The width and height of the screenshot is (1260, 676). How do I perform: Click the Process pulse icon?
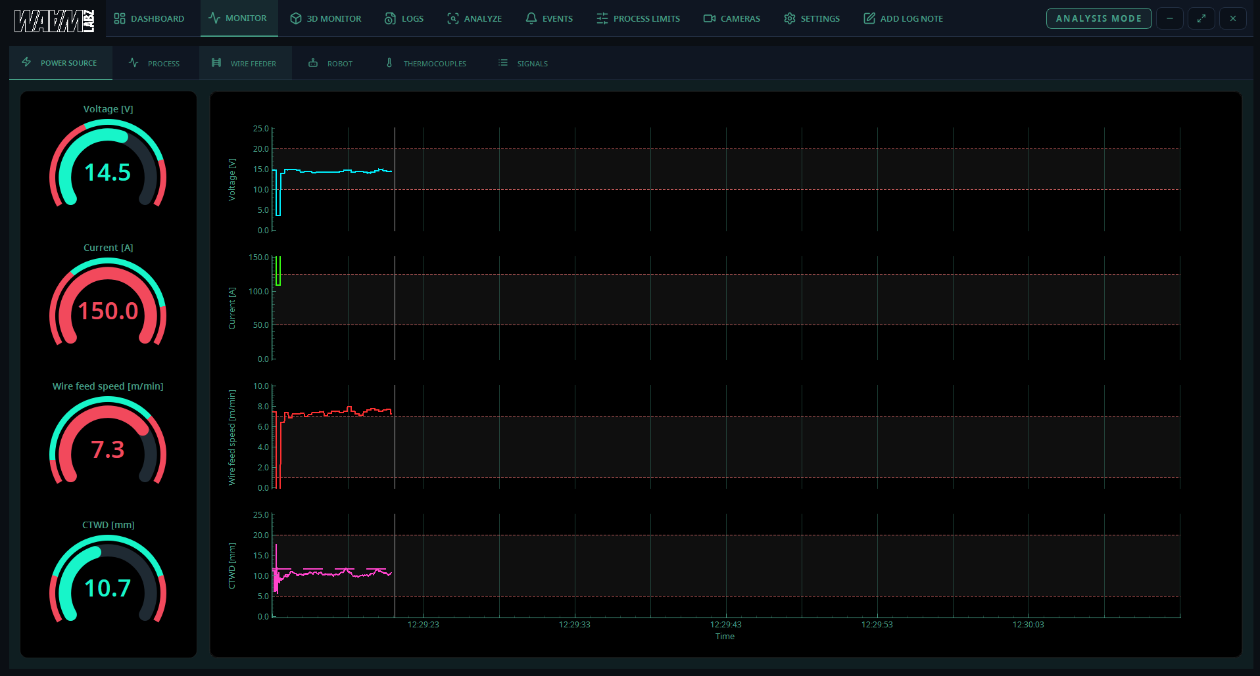click(x=133, y=63)
